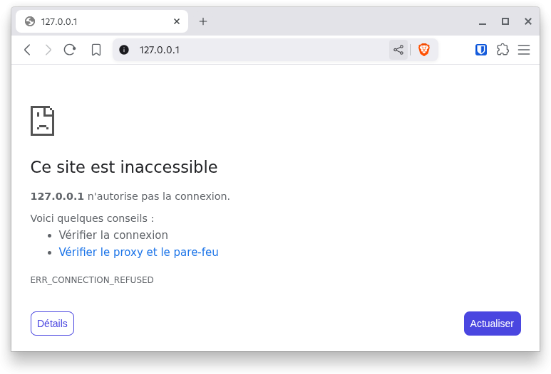Maximize the browser window

(505, 22)
